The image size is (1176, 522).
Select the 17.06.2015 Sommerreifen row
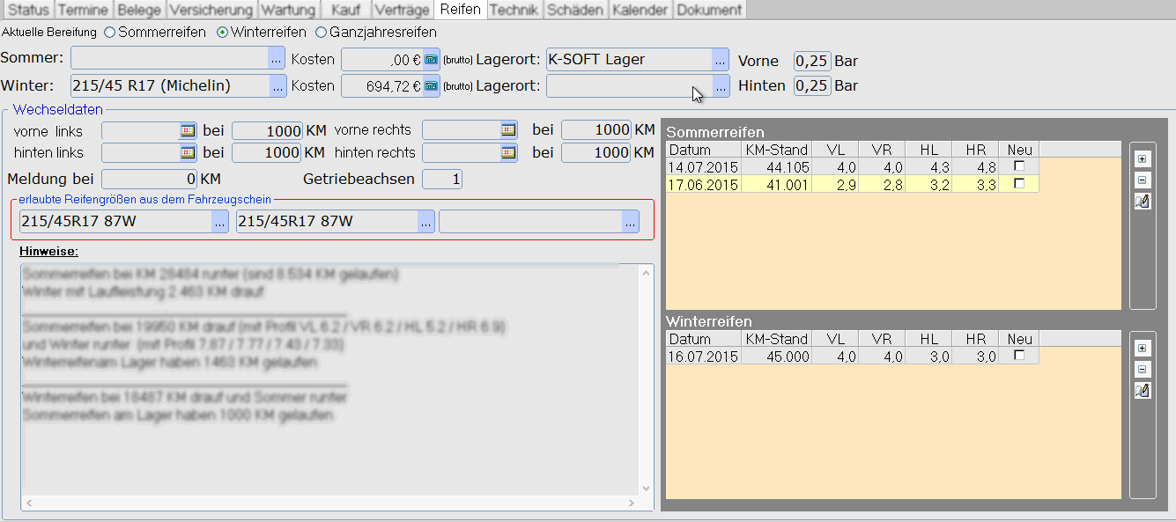[703, 184]
